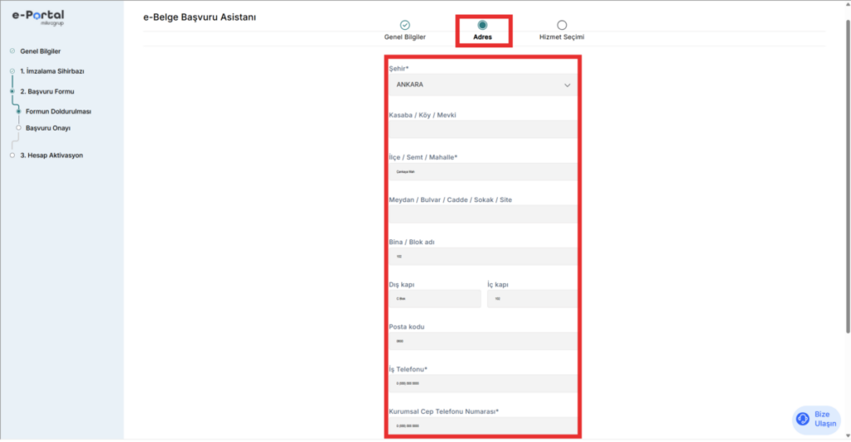851x442 pixels.
Task: Click the circle beside 3. Hesap Aktivasyon
Action: [12, 155]
